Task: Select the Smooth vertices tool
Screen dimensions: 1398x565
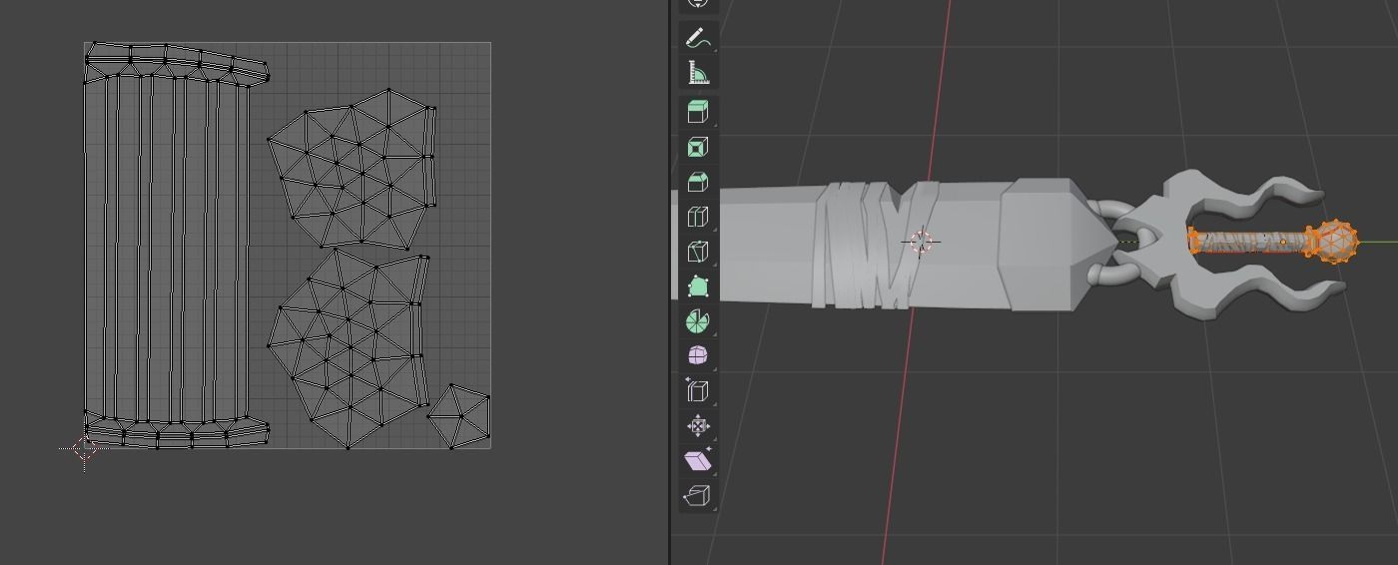Action: tap(698, 356)
